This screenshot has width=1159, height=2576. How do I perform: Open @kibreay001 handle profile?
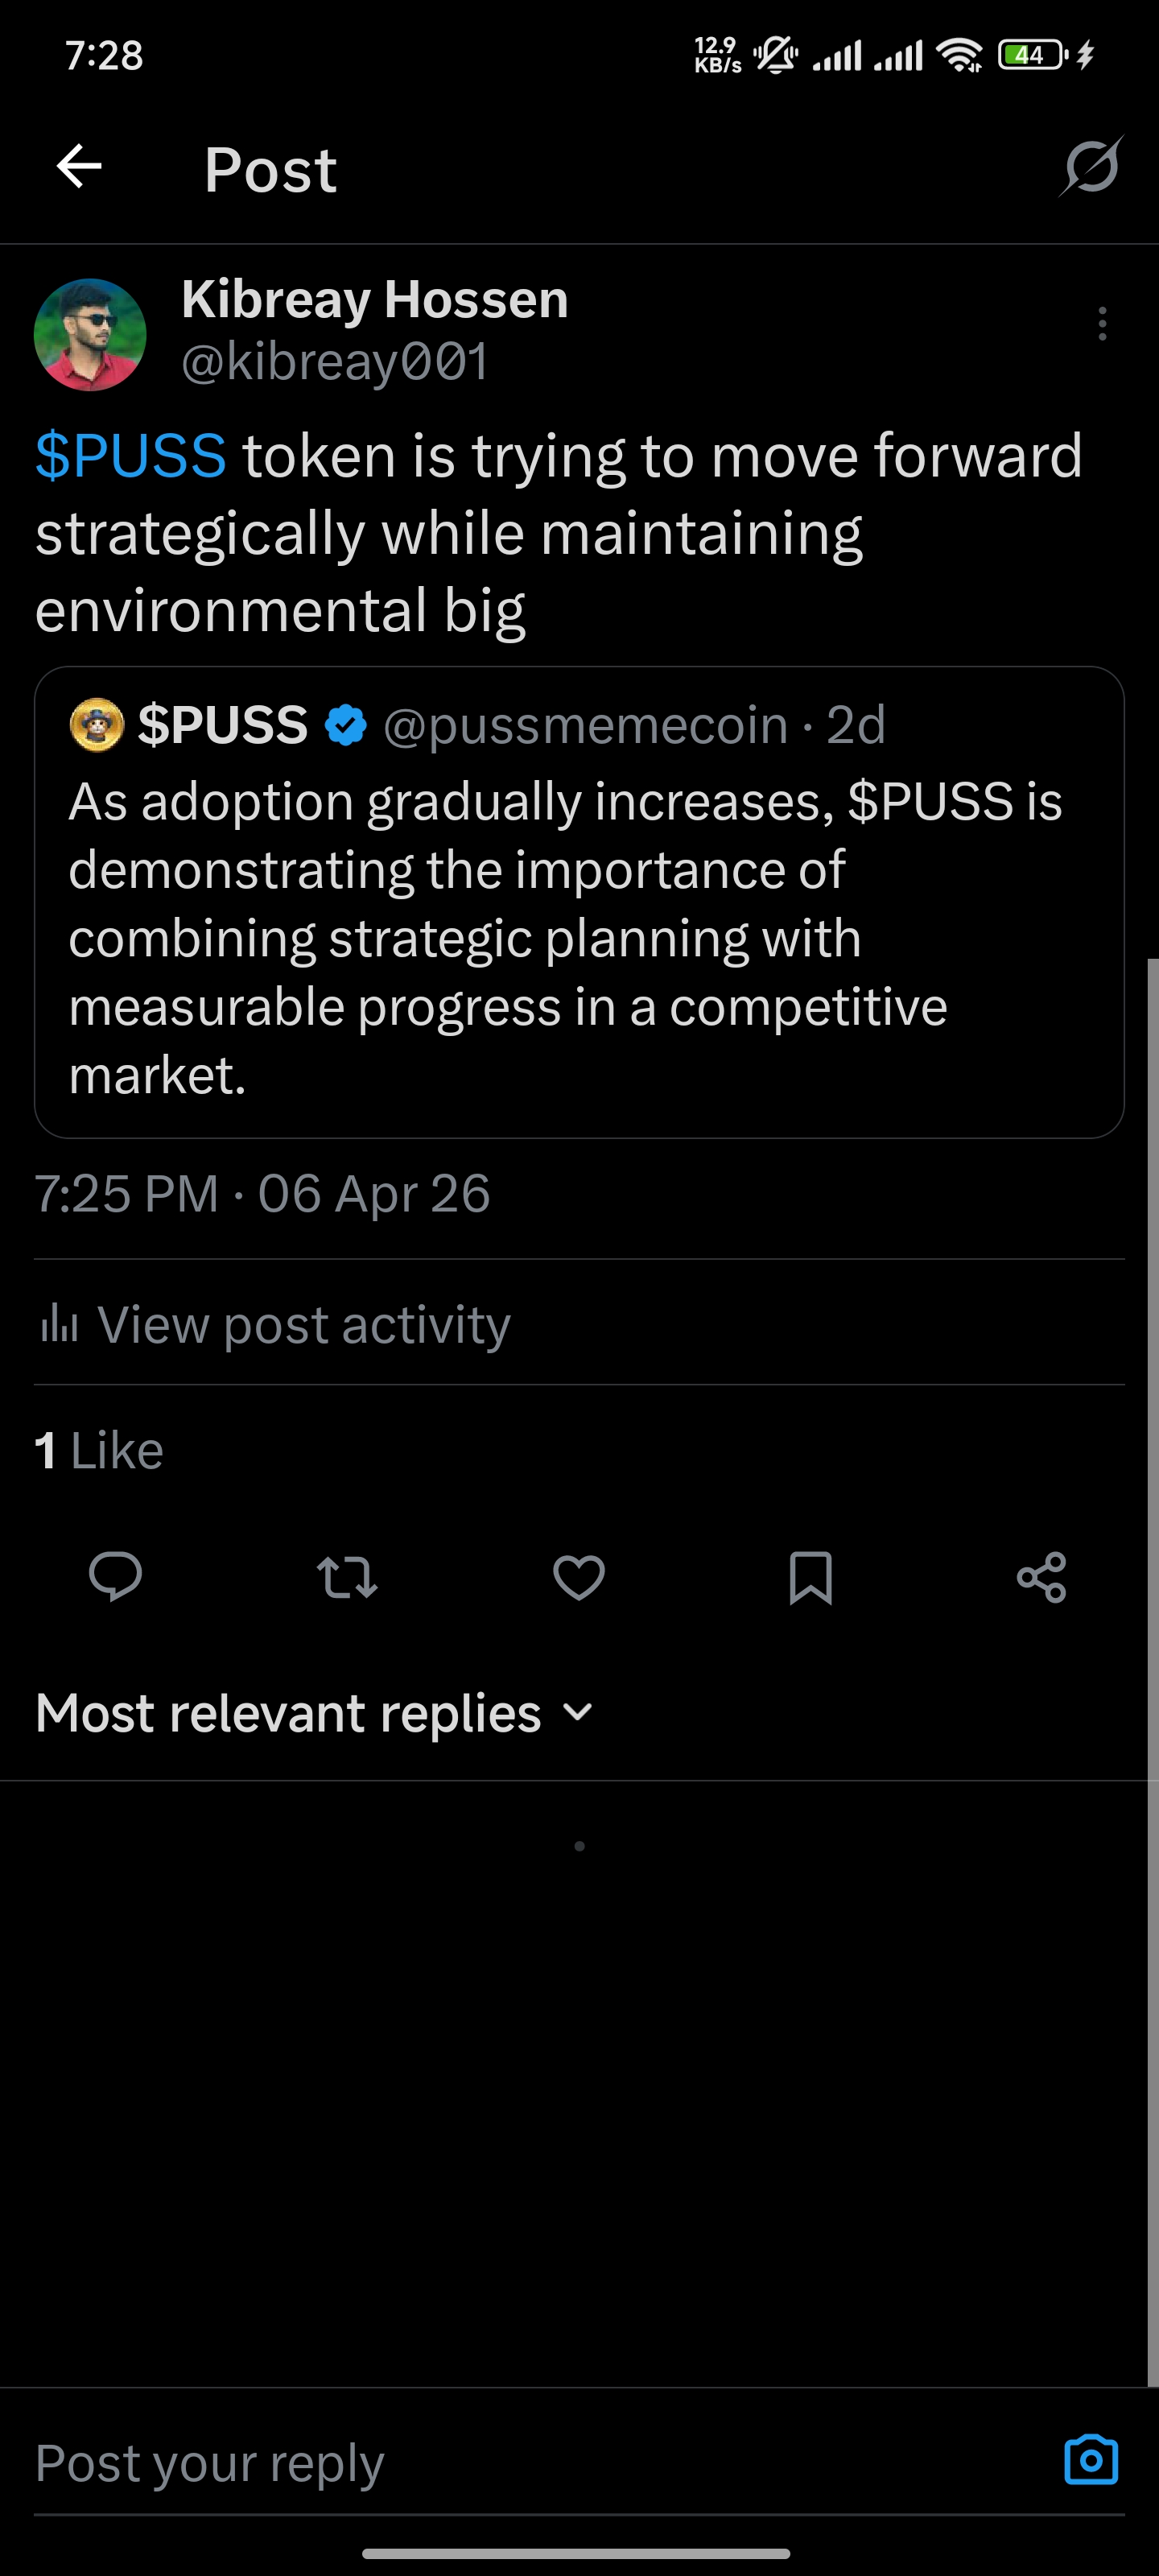[x=335, y=361]
